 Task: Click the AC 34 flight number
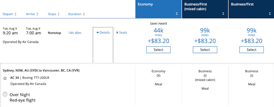pyautogui.click(x=15, y=78)
